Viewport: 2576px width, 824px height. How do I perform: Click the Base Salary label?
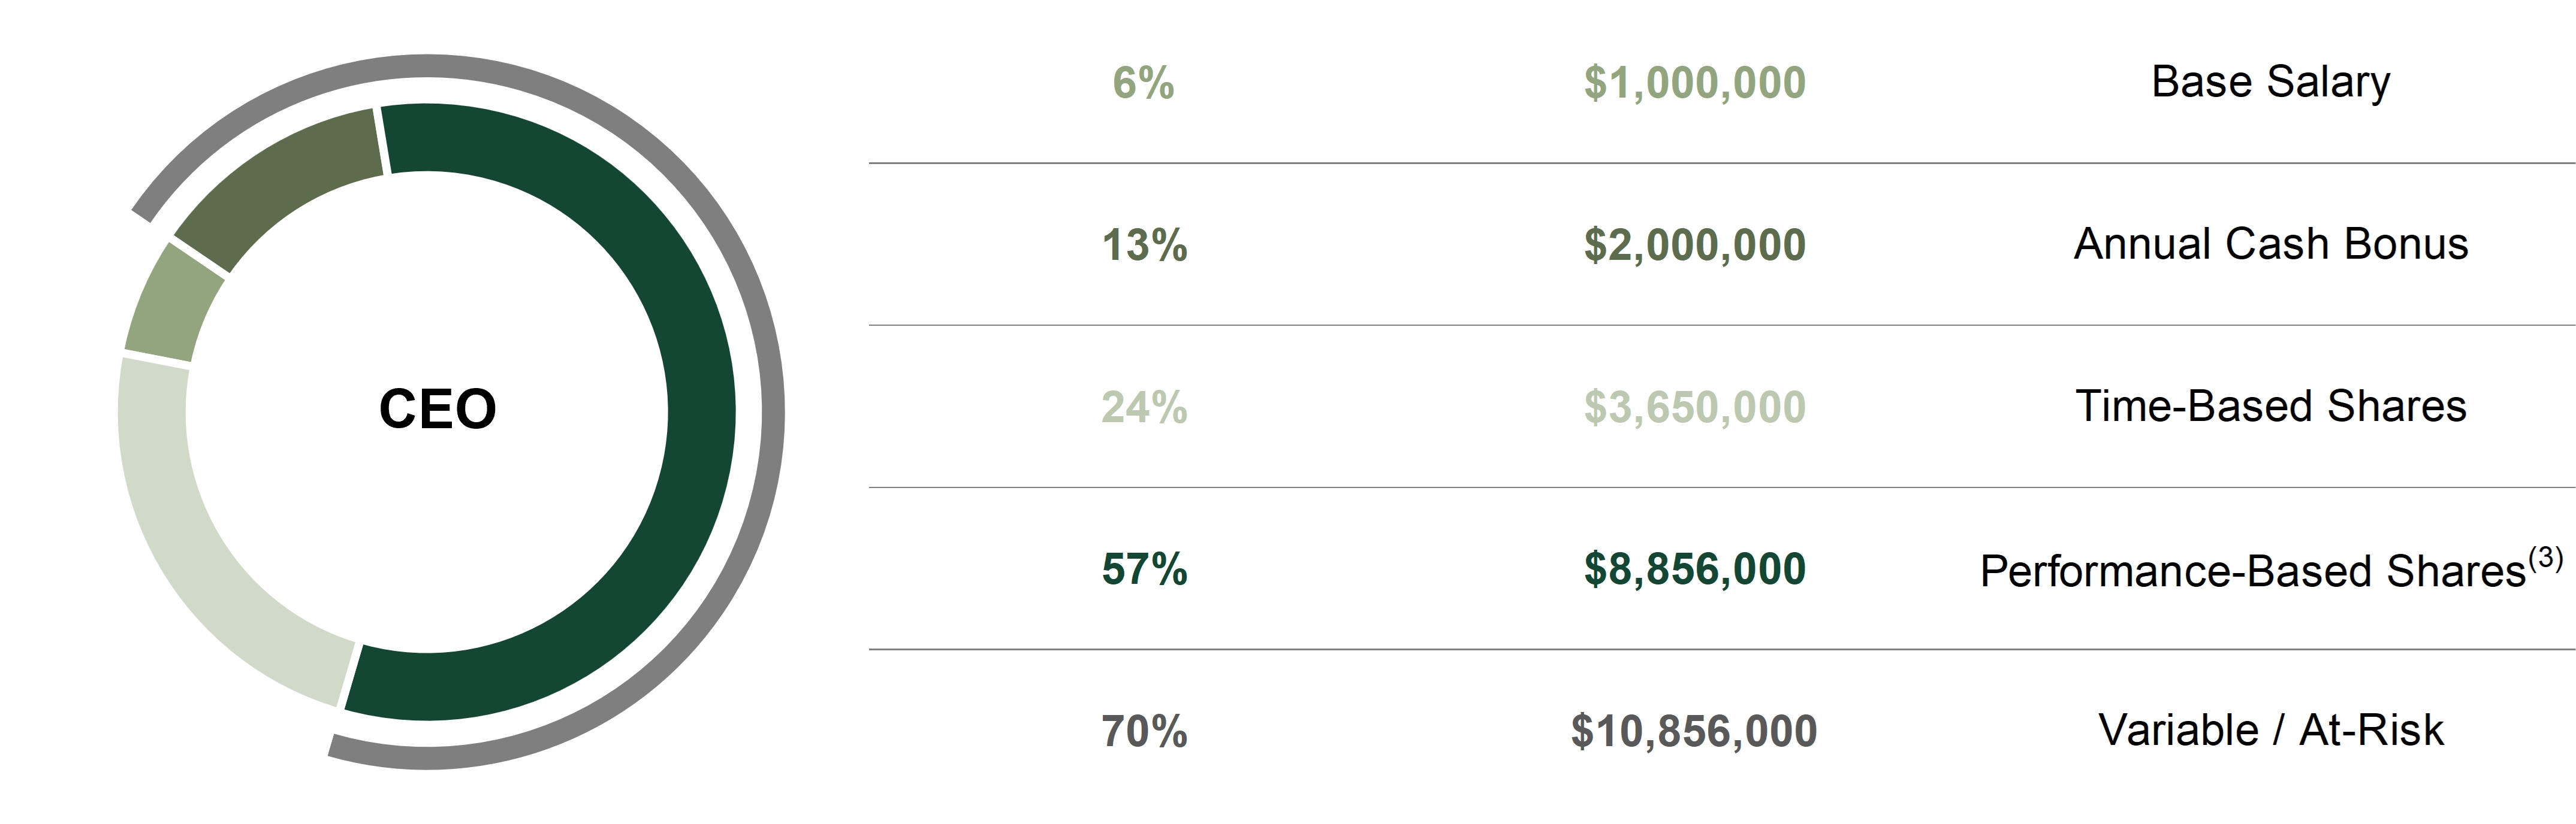[x=2270, y=82]
